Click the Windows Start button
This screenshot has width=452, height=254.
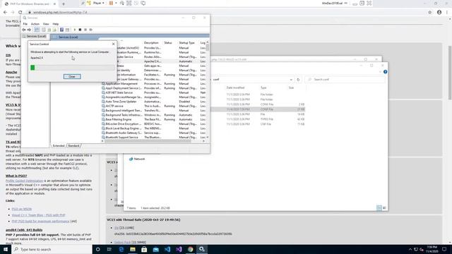6,249
